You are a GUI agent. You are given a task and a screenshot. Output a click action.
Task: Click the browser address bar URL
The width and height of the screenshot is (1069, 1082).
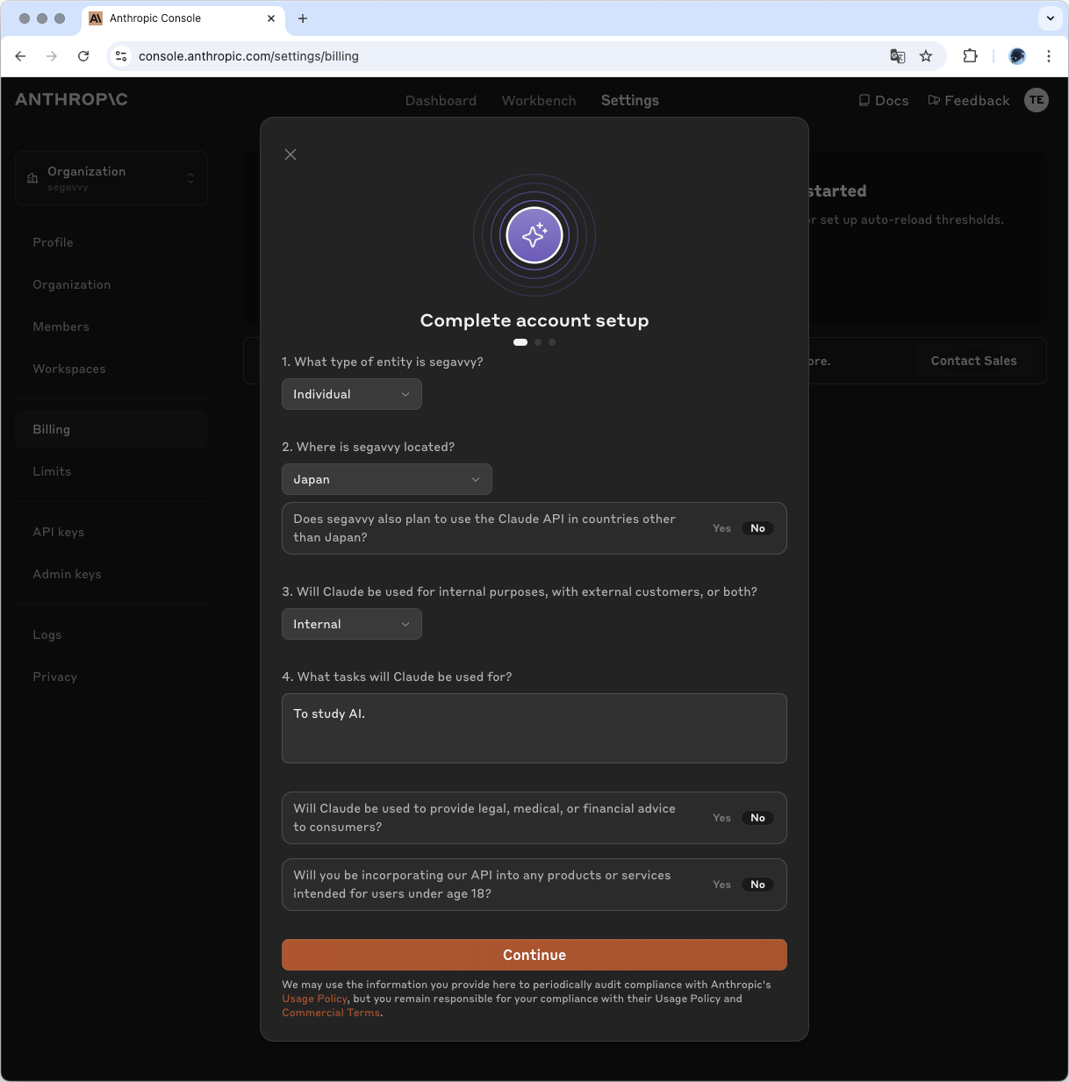[x=248, y=56]
